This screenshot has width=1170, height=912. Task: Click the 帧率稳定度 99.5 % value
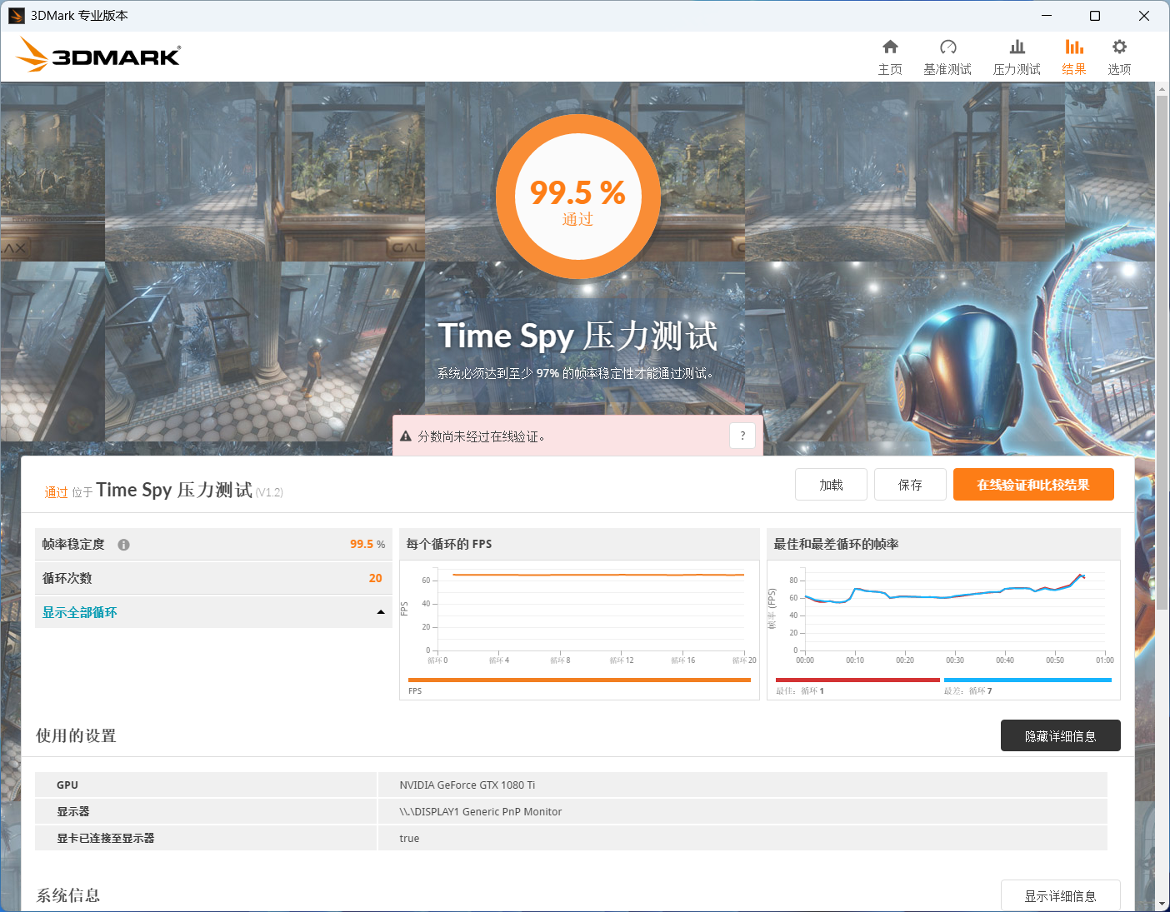(x=367, y=544)
